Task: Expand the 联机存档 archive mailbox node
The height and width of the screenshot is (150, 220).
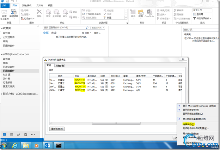Action: pyautogui.click(x=1, y=94)
